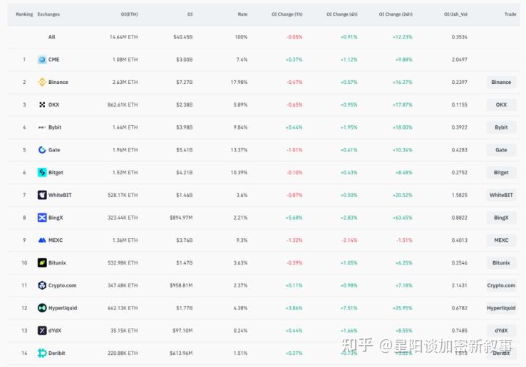Click the Bybit exchange name
This screenshot has height=367, width=526.
point(55,127)
